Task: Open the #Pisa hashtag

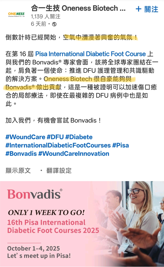Action: click(x=121, y=145)
